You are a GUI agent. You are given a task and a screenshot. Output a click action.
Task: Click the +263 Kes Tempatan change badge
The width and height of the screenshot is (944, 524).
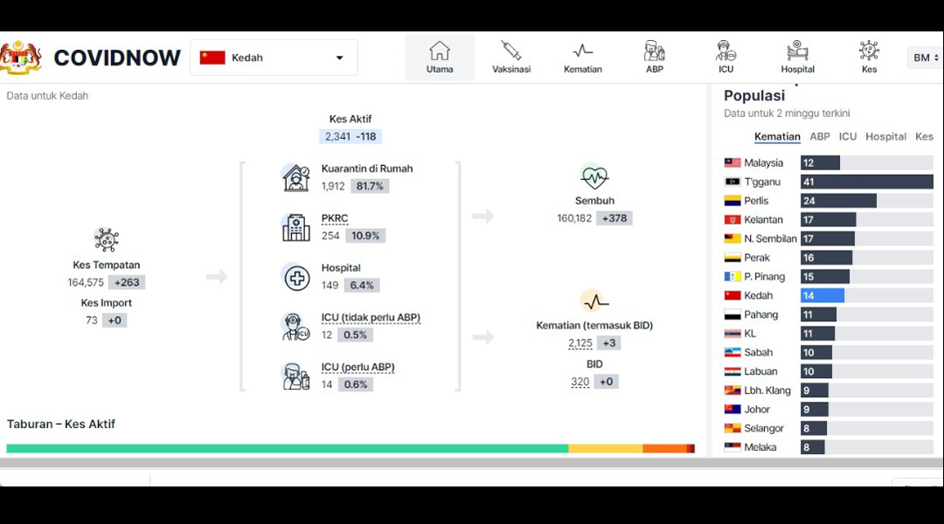pos(127,282)
